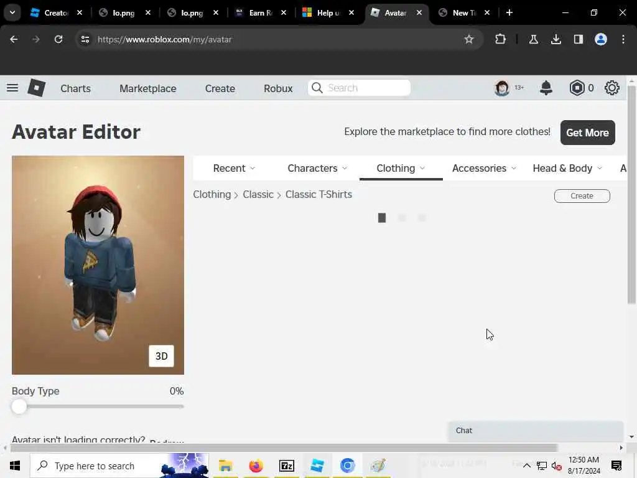Open the Robux balance icon

pos(577,88)
